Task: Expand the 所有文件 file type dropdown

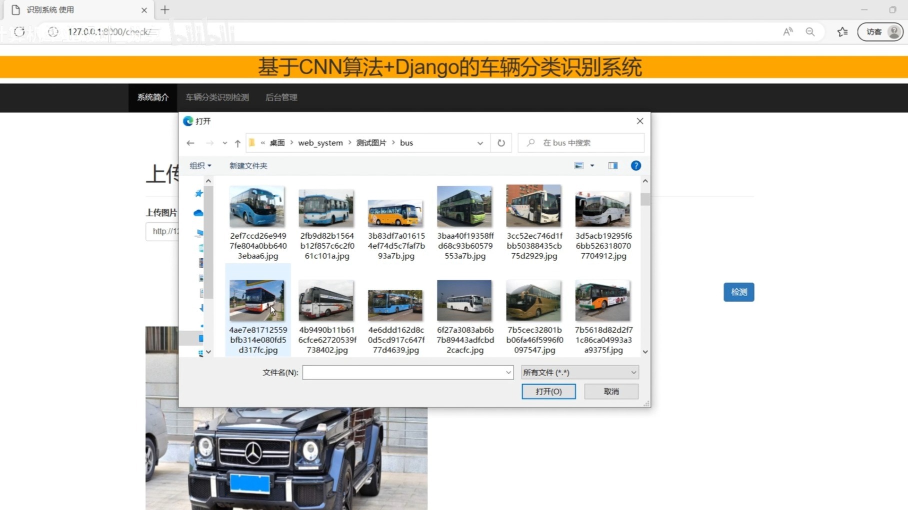Action: tap(633, 373)
